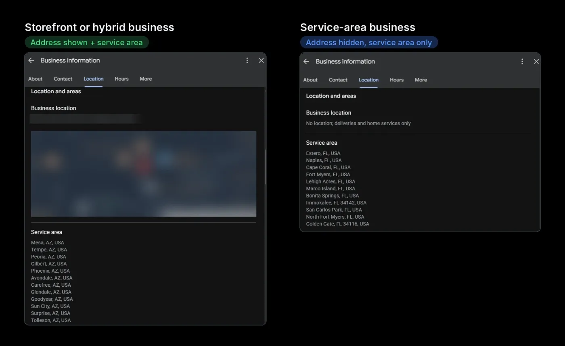Select 'Naples, FL, USA' entry
Screen dimensions: 565x346
click(x=324, y=160)
